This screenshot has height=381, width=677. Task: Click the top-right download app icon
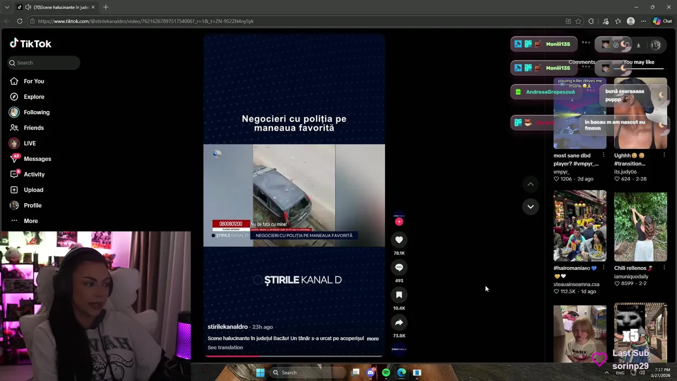[x=638, y=45]
